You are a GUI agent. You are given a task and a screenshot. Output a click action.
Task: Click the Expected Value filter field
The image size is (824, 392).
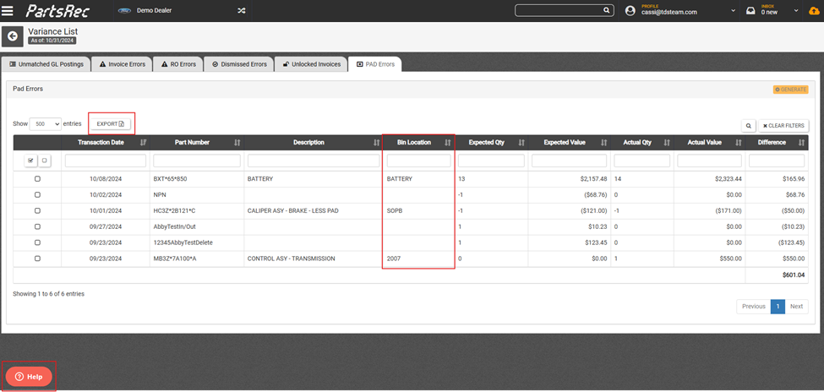[569, 161]
